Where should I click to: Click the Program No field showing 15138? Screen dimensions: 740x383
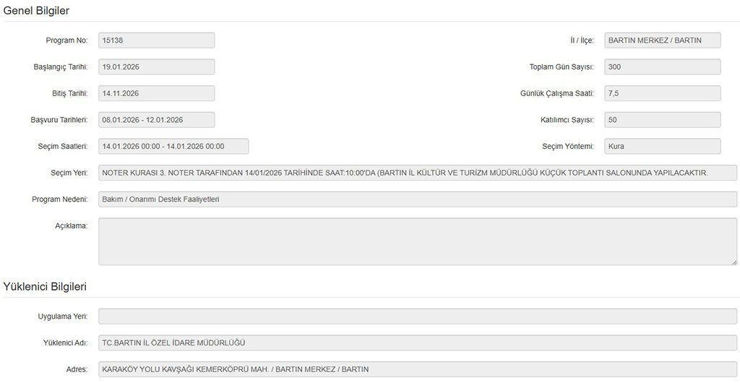(x=156, y=40)
